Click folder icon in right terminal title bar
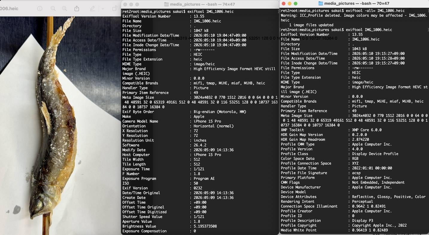This screenshot has width=429, height=235. 321,3
